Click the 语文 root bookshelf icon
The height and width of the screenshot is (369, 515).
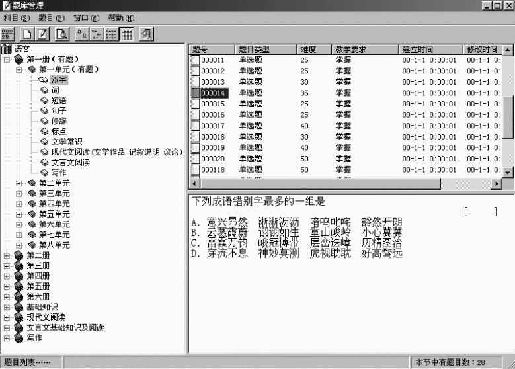7,49
